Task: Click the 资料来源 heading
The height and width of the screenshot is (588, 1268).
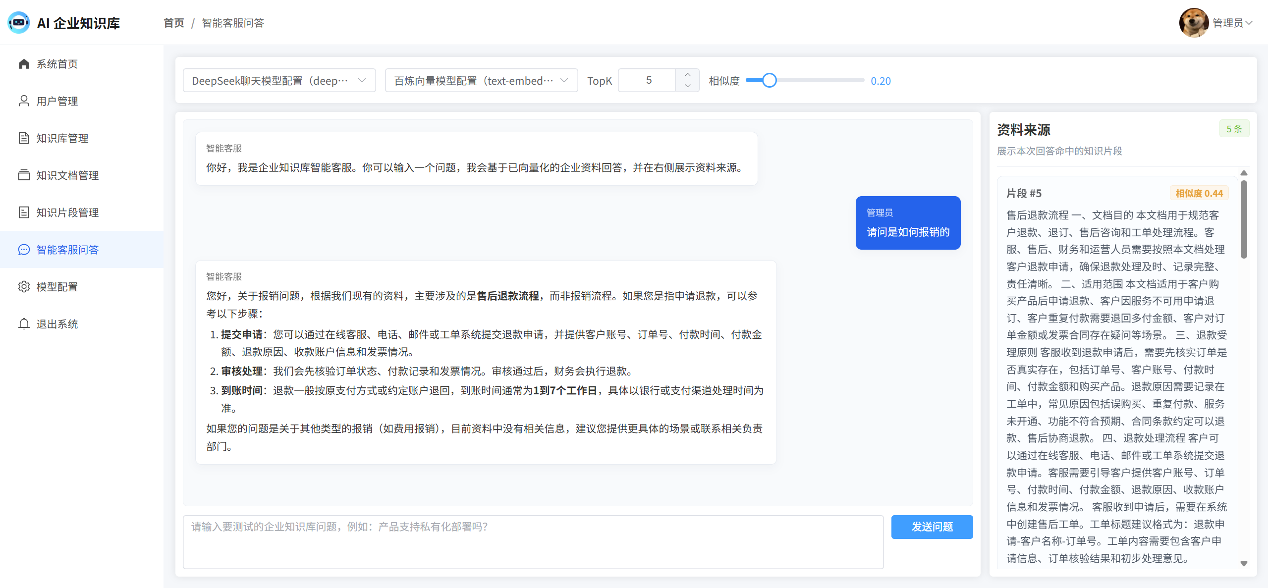Action: pyautogui.click(x=1024, y=130)
